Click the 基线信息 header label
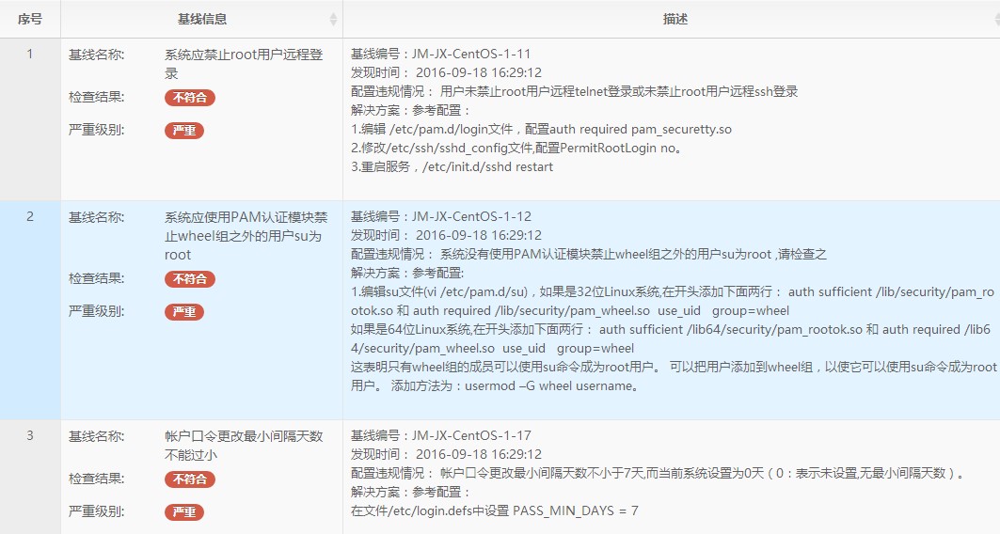This screenshot has height=534, width=1000. (201, 19)
